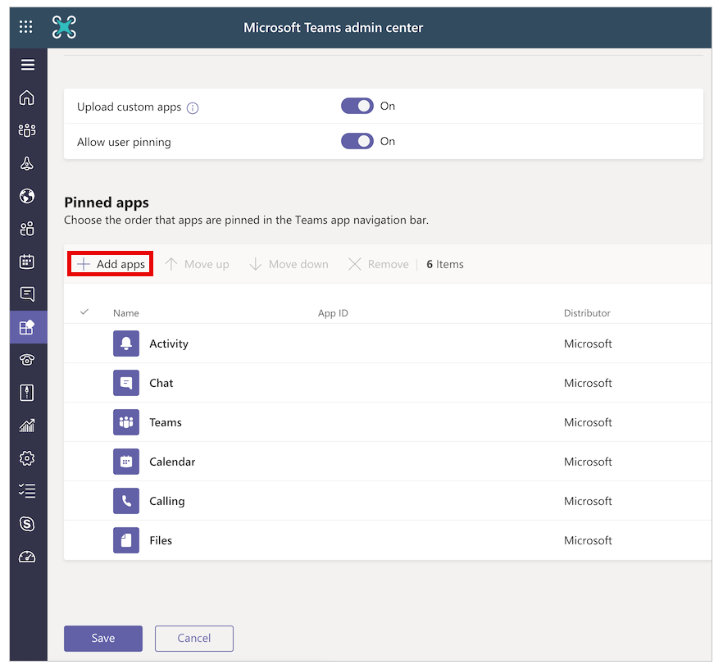Image resolution: width=723 pixels, height=669 pixels.
Task: Open Teams management icon in sidebar
Action: pos(27,130)
